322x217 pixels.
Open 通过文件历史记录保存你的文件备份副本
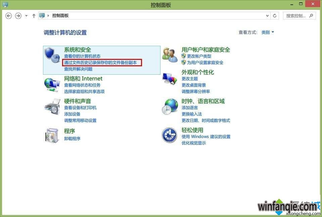(x=100, y=63)
